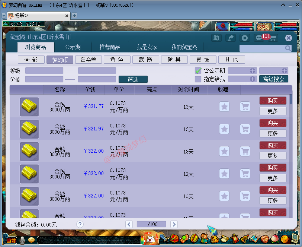
Task: Open the 我的藏宝阁 tab
Action: pos(184,47)
